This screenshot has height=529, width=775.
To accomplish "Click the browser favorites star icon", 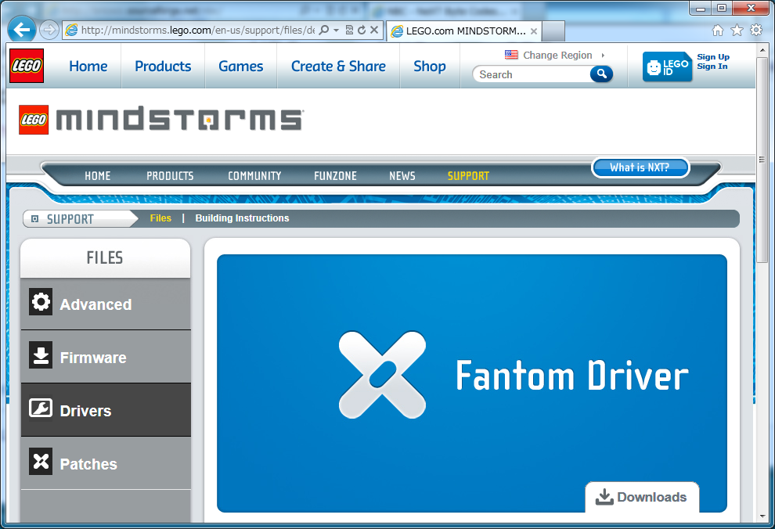I will (x=737, y=30).
